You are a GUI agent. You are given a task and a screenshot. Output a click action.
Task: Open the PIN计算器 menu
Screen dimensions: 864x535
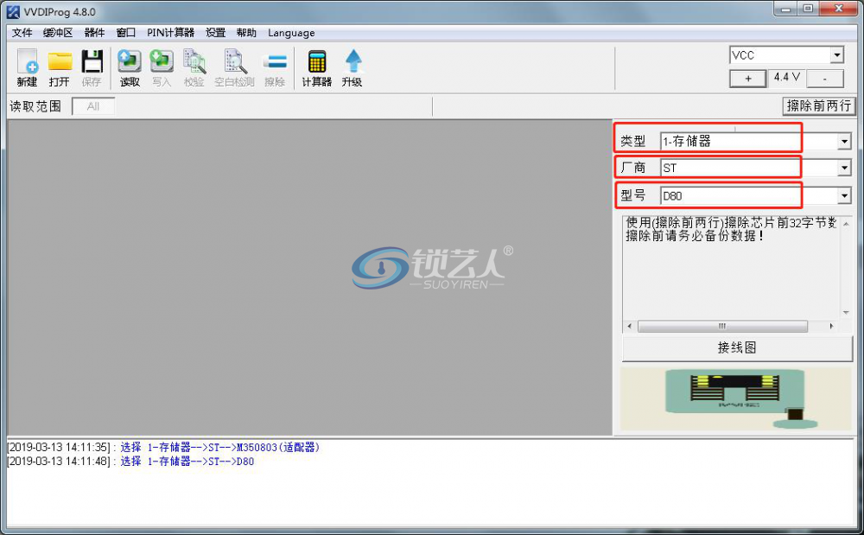(170, 33)
